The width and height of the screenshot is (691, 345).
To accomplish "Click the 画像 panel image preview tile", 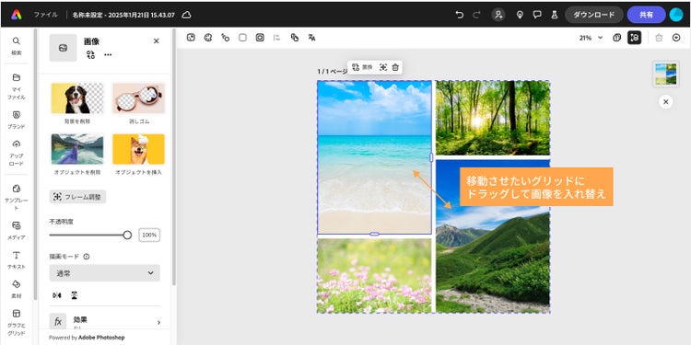I will pyautogui.click(x=63, y=48).
